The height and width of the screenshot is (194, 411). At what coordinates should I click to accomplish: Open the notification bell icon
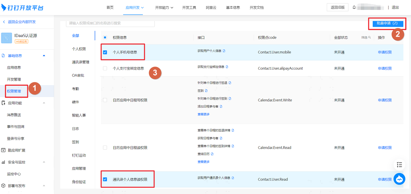pyautogui.click(x=354, y=7)
